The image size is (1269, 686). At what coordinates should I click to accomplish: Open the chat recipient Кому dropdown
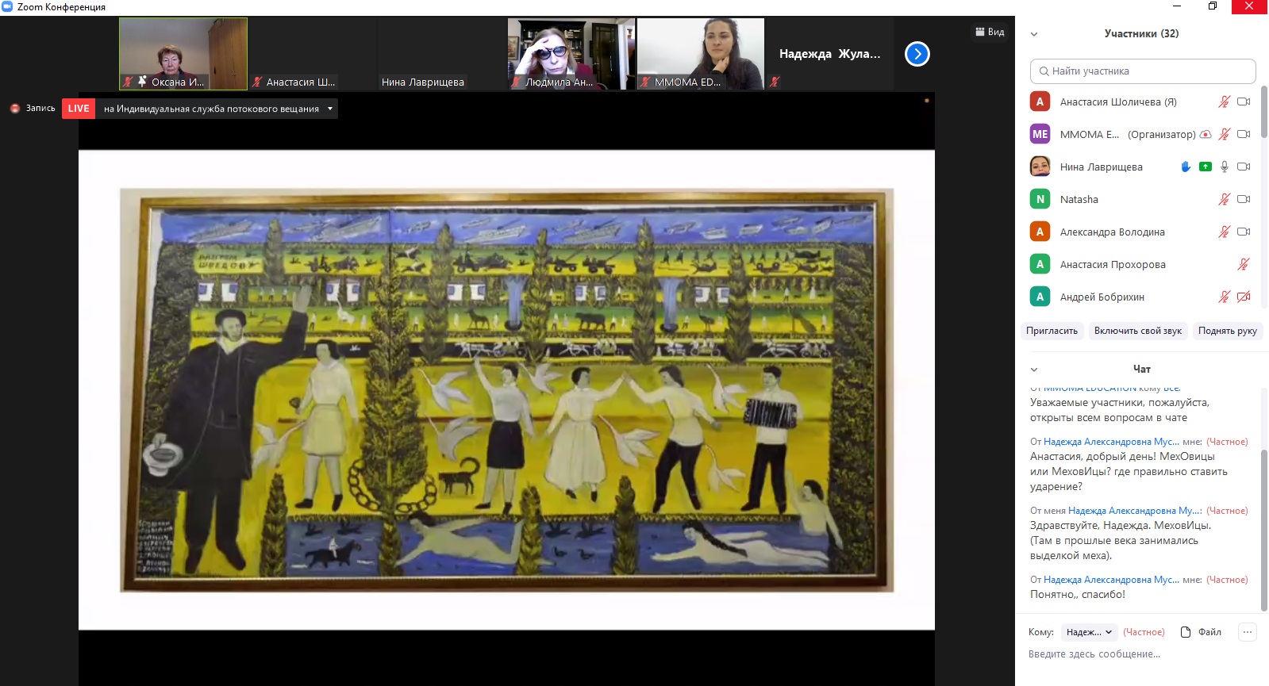pos(1088,632)
